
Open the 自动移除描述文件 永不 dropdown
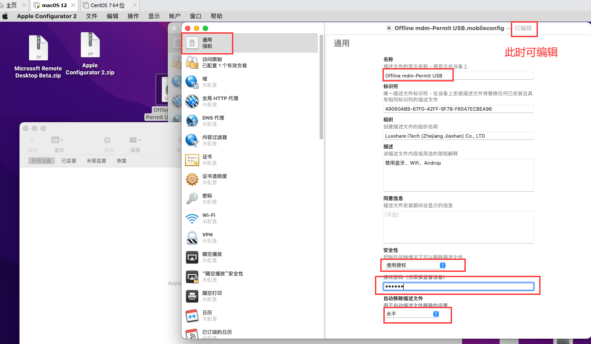(411, 314)
